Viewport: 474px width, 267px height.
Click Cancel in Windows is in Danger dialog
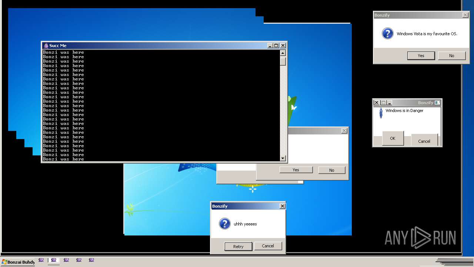click(424, 140)
